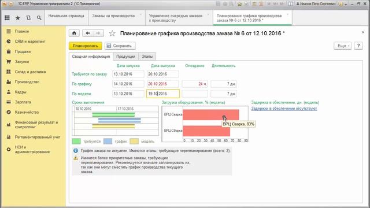
Task: Click the CRM и маркетинг pie chart icon
Action: 9,41
